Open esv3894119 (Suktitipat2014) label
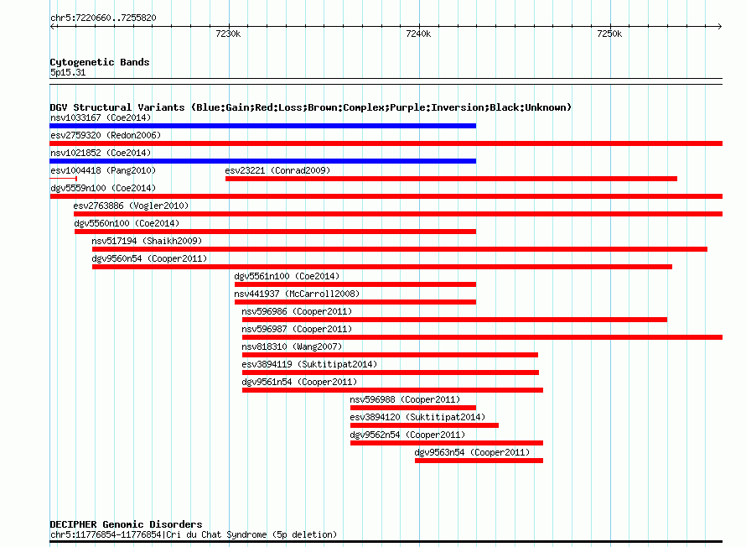This screenshot has height=547, width=746. 309,364
